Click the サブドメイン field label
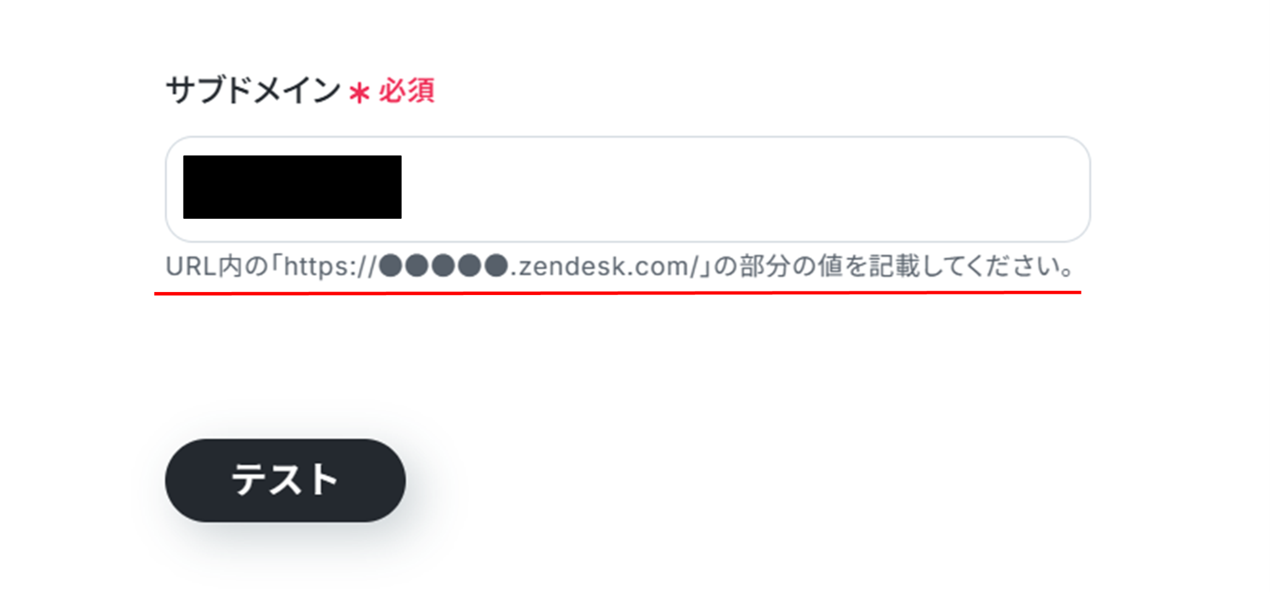This screenshot has height=592, width=1270. (x=253, y=90)
